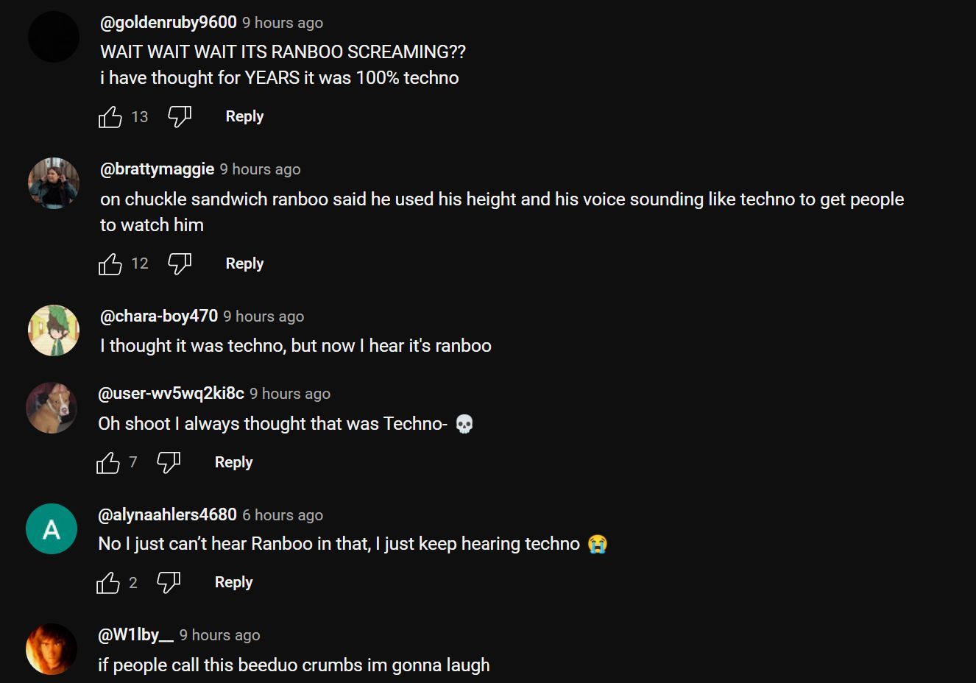Click the dog avatar of @user-wv5wq2ki8c

(x=52, y=408)
